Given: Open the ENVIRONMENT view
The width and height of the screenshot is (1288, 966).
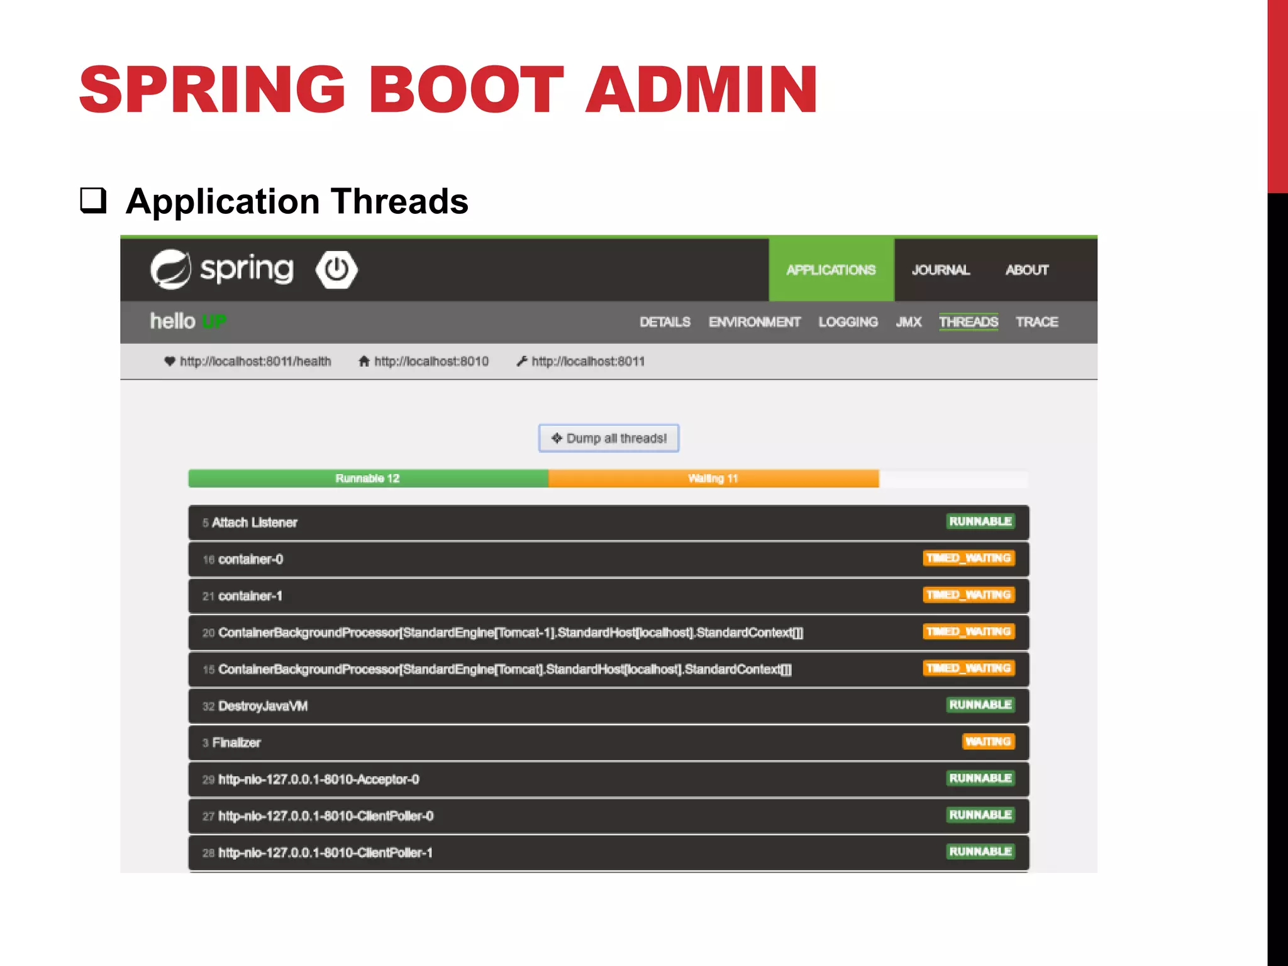Looking at the screenshot, I should pyautogui.click(x=754, y=322).
